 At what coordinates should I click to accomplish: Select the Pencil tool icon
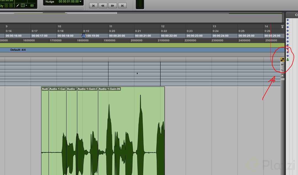point(18,6)
